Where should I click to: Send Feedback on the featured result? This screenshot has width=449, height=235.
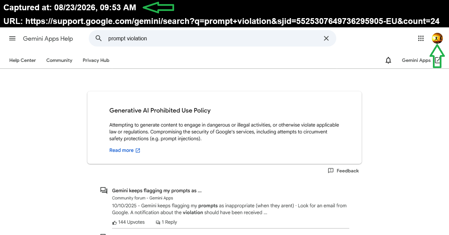(x=348, y=171)
